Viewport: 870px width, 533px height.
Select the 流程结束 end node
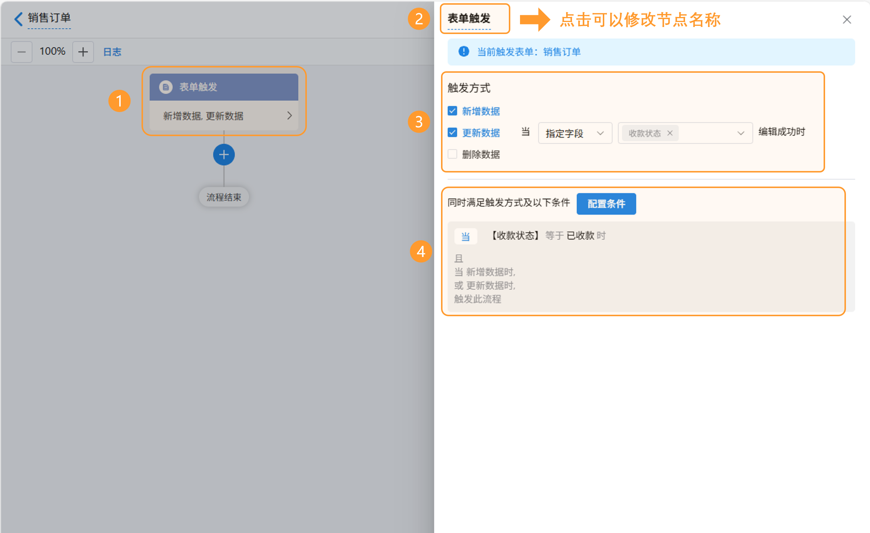[223, 197]
